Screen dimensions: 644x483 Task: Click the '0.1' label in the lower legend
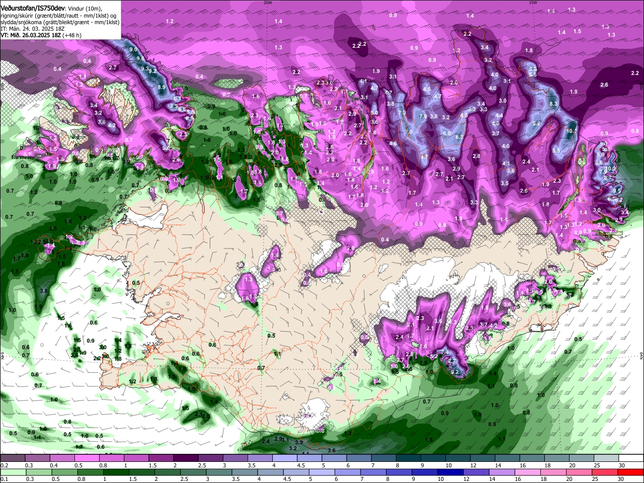point(4,479)
